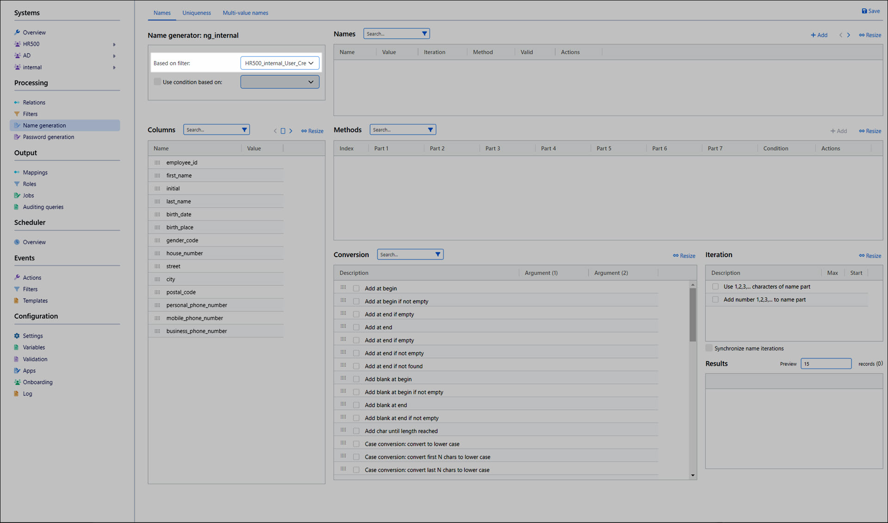Viewport: 888px width, 523px height.
Task: Open the 'Based on filter' dropdown
Action: coord(279,63)
